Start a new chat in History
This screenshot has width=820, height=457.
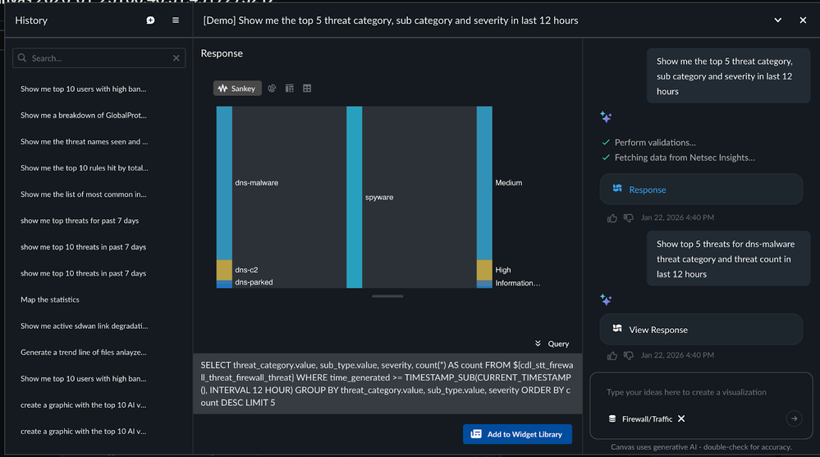pos(150,21)
